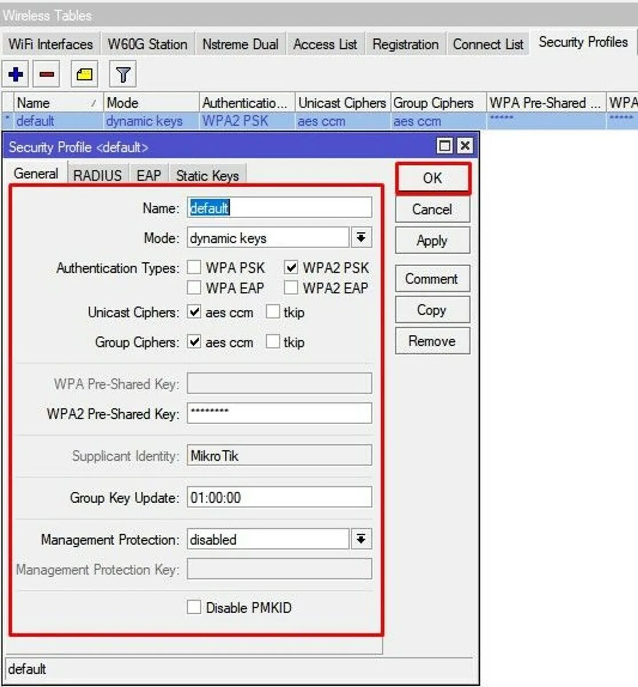This screenshot has height=687, width=638.
Task: Open the Connect List tab
Action: pyautogui.click(x=488, y=44)
